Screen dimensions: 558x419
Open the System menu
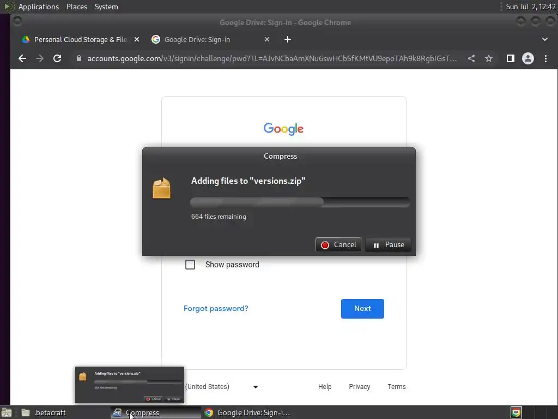(x=106, y=7)
